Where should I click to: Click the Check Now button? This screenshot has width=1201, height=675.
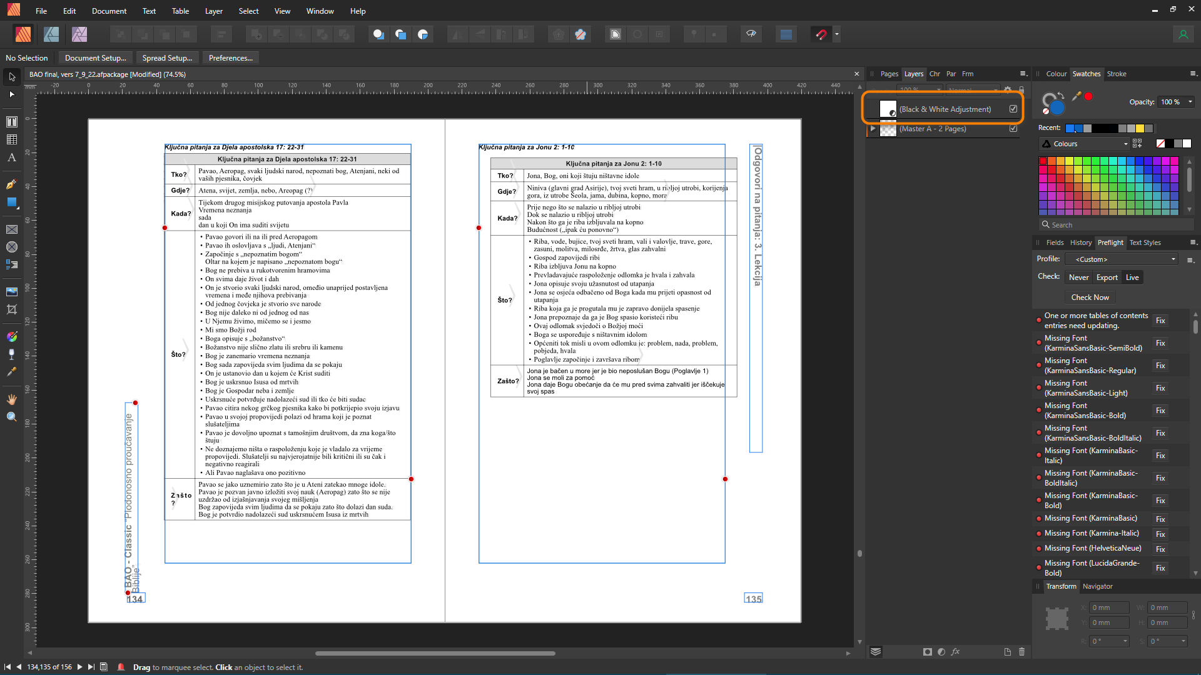[1090, 297]
